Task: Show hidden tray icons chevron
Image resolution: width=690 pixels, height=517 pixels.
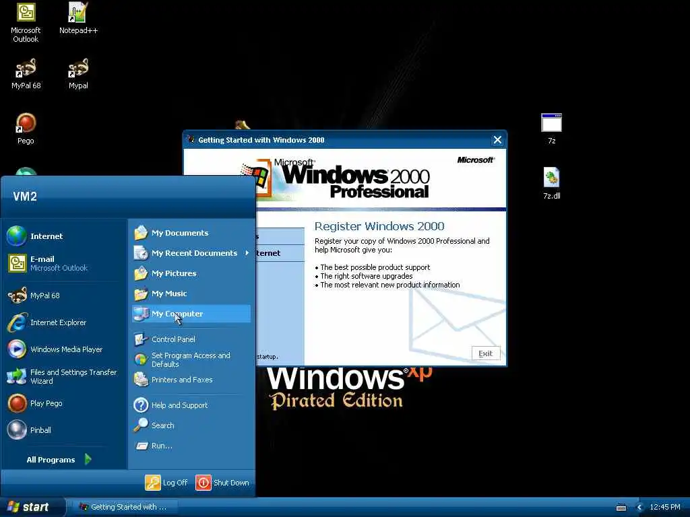Action: tap(640, 508)
